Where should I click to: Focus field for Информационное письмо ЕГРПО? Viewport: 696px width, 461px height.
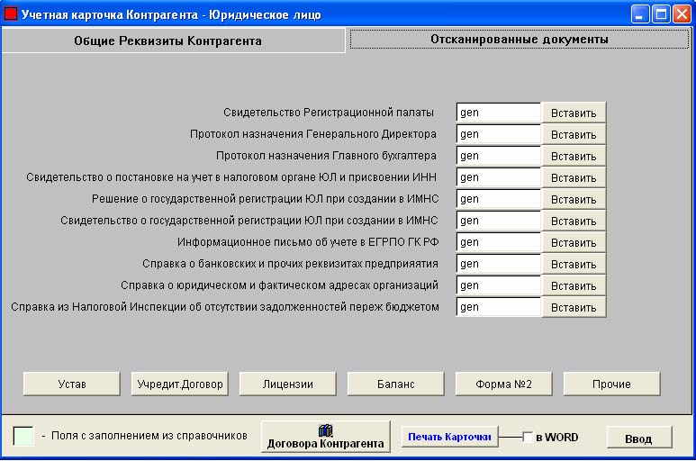499,242
